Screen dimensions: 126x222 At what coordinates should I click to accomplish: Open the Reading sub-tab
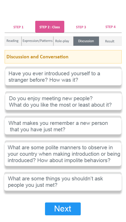click(x=13, y=41)
